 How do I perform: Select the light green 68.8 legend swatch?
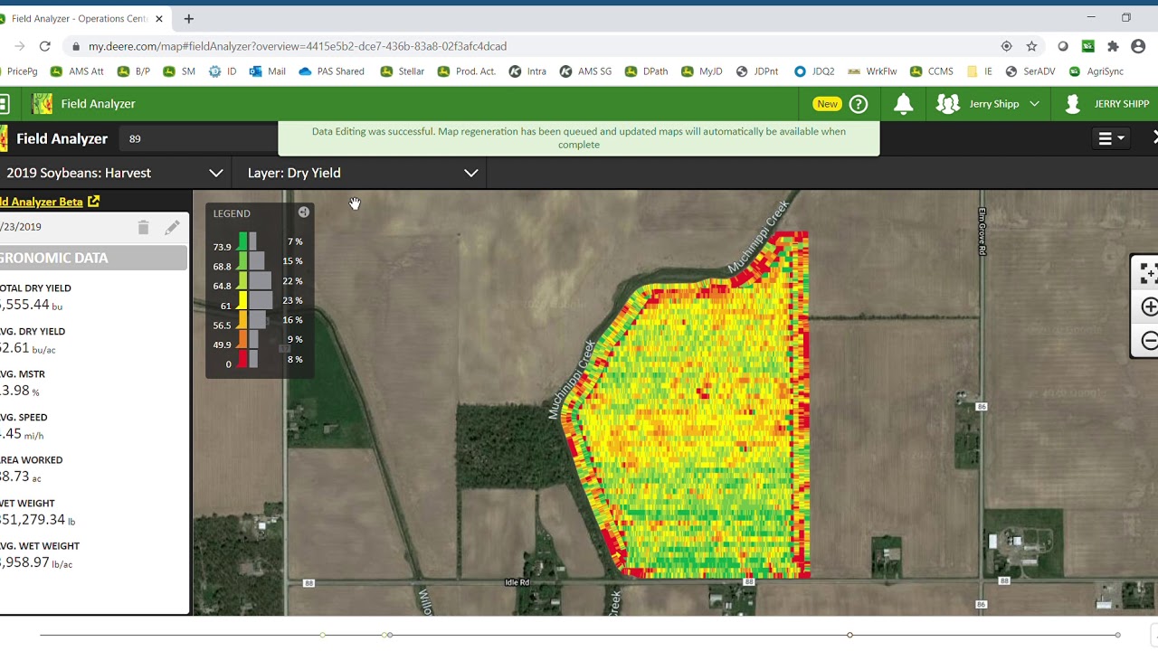pyautogui.click(x=242, y=261)
